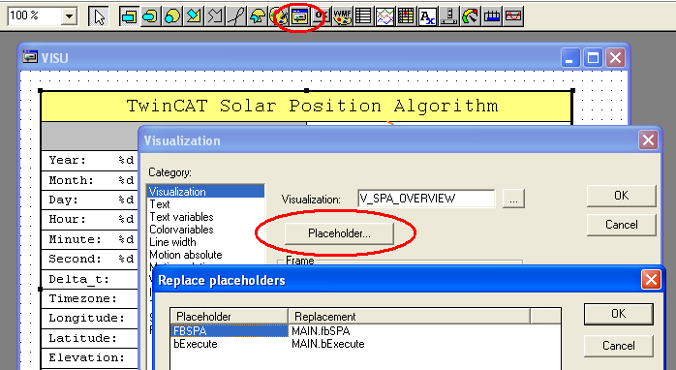Click the MAIN.fbSPA replacement cell
Screen dimensions: 676x370
[321, 331]
